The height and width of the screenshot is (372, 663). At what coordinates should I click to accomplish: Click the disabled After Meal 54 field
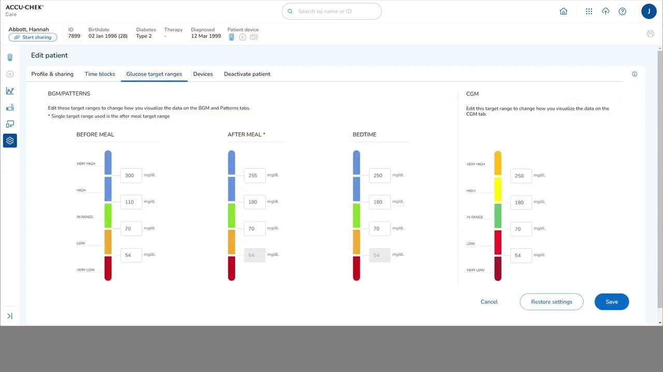point(255,255)
